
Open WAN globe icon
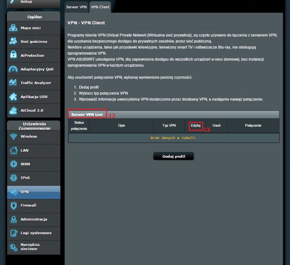pyautogui.click(x=14, y=164)
